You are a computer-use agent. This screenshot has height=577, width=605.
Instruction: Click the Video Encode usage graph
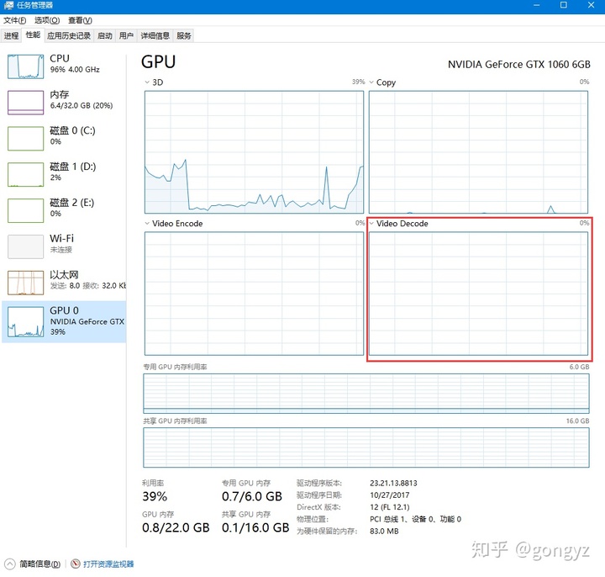click(254, 294)
